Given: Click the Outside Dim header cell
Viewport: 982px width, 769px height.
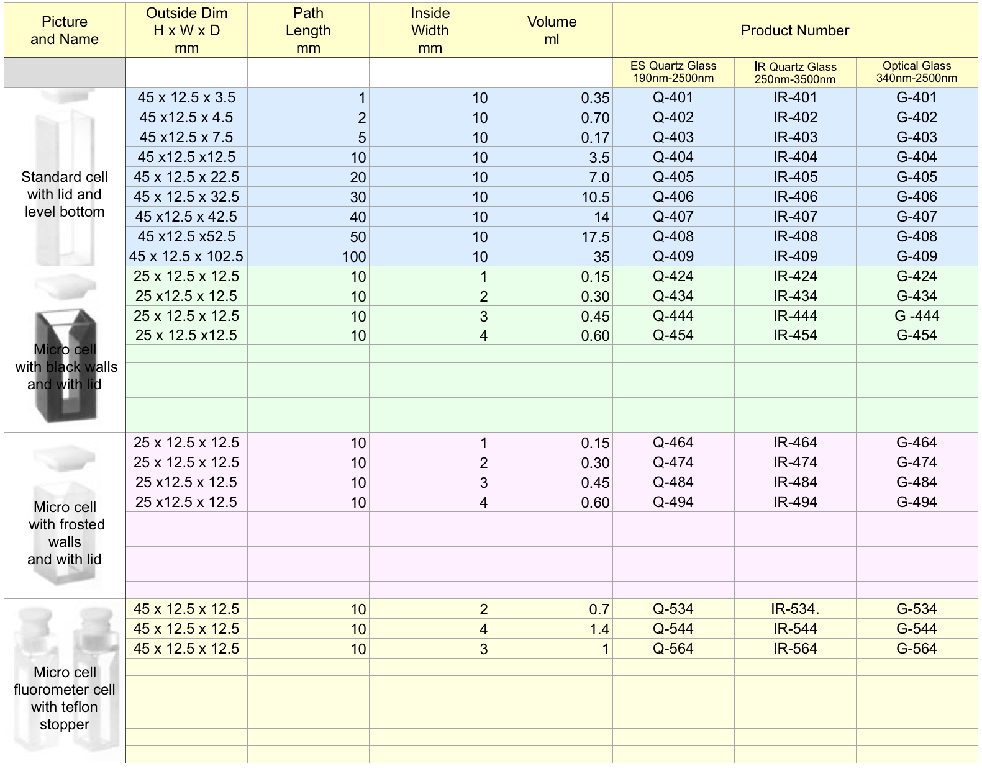Looking at the screenshot, I should (x=186, y=30).
